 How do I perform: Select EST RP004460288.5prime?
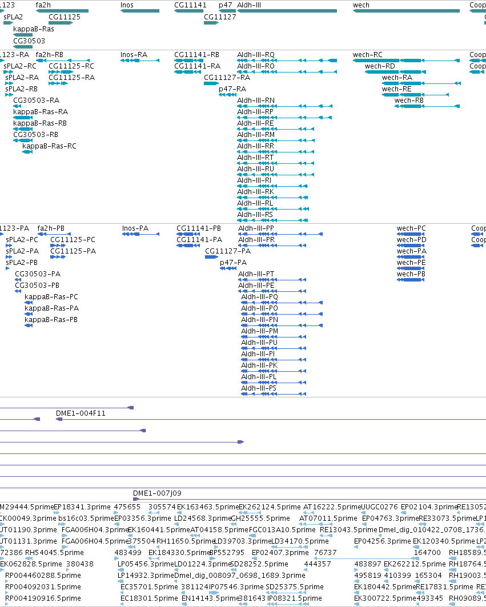(x=43, y=575)
